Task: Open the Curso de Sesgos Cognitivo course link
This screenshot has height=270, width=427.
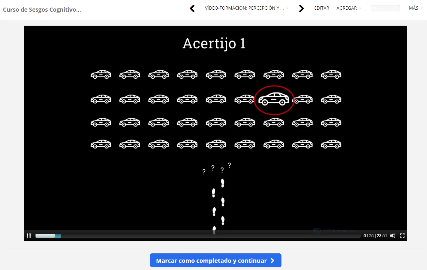Action: 42,10
